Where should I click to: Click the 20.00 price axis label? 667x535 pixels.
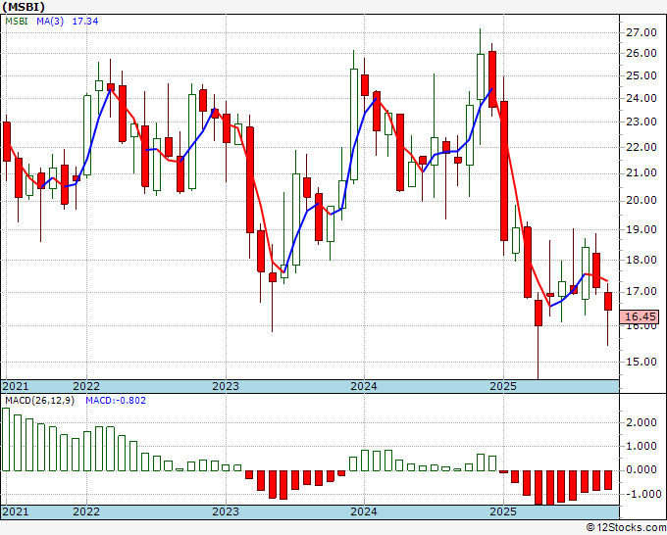641,200
